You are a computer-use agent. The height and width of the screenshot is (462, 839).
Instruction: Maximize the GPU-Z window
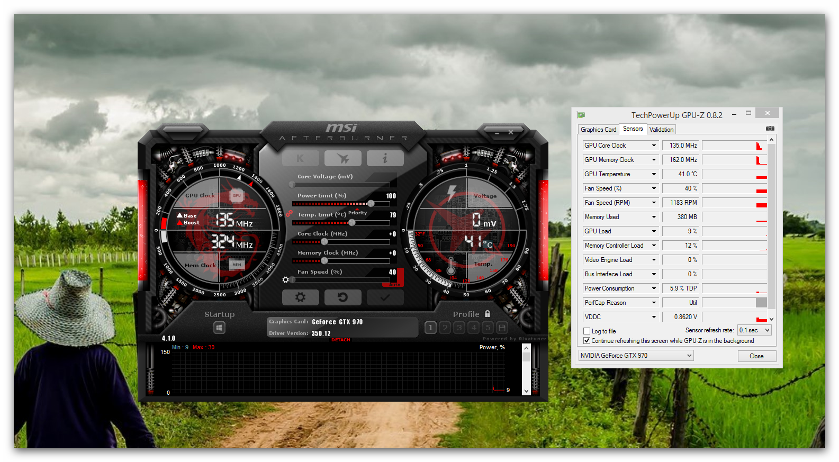click(748, 113)
